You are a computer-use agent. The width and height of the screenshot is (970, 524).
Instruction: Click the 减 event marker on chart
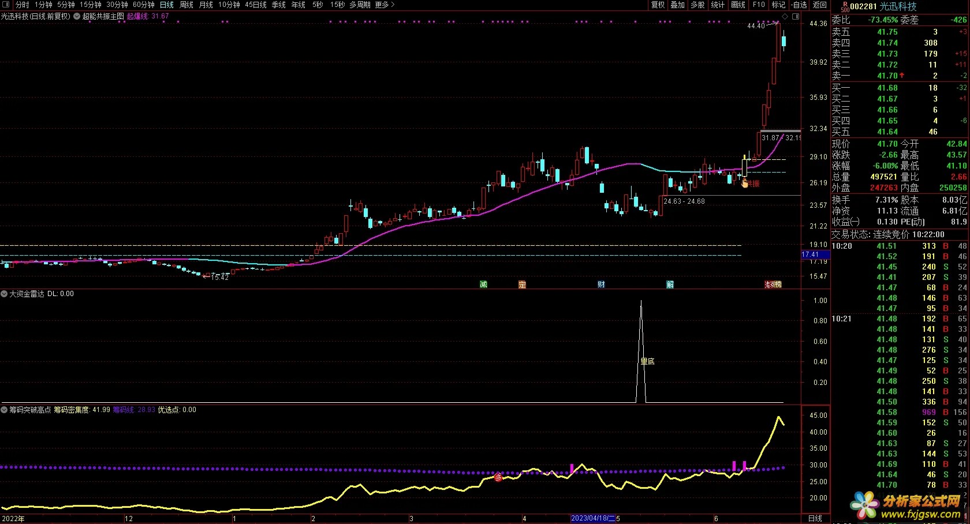pos(484,285)
